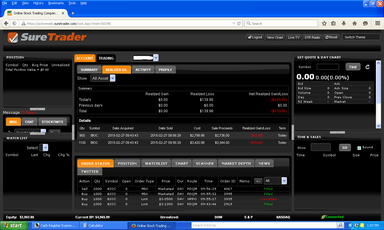Open the History menu

click(38, 3)
